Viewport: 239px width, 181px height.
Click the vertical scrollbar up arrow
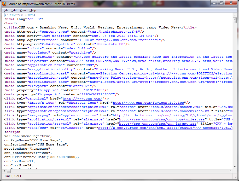click(235, 15)
